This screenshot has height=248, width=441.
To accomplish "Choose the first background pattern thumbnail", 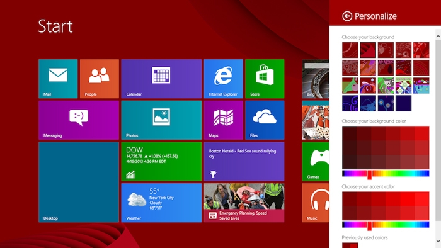I will pyautogui.click(x=350, y=50).
